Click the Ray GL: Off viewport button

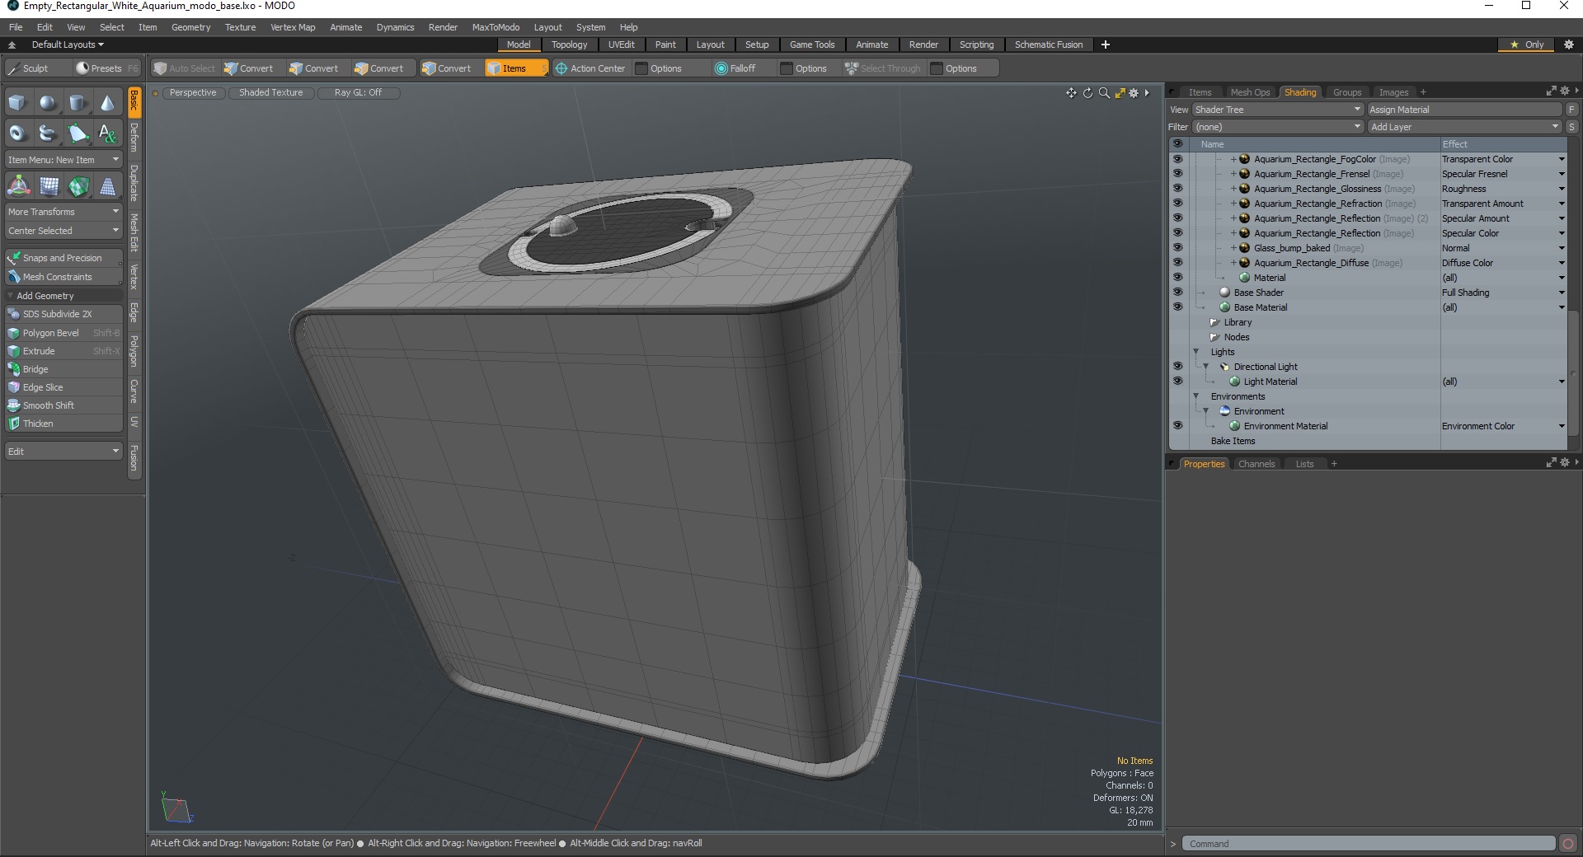359,92
